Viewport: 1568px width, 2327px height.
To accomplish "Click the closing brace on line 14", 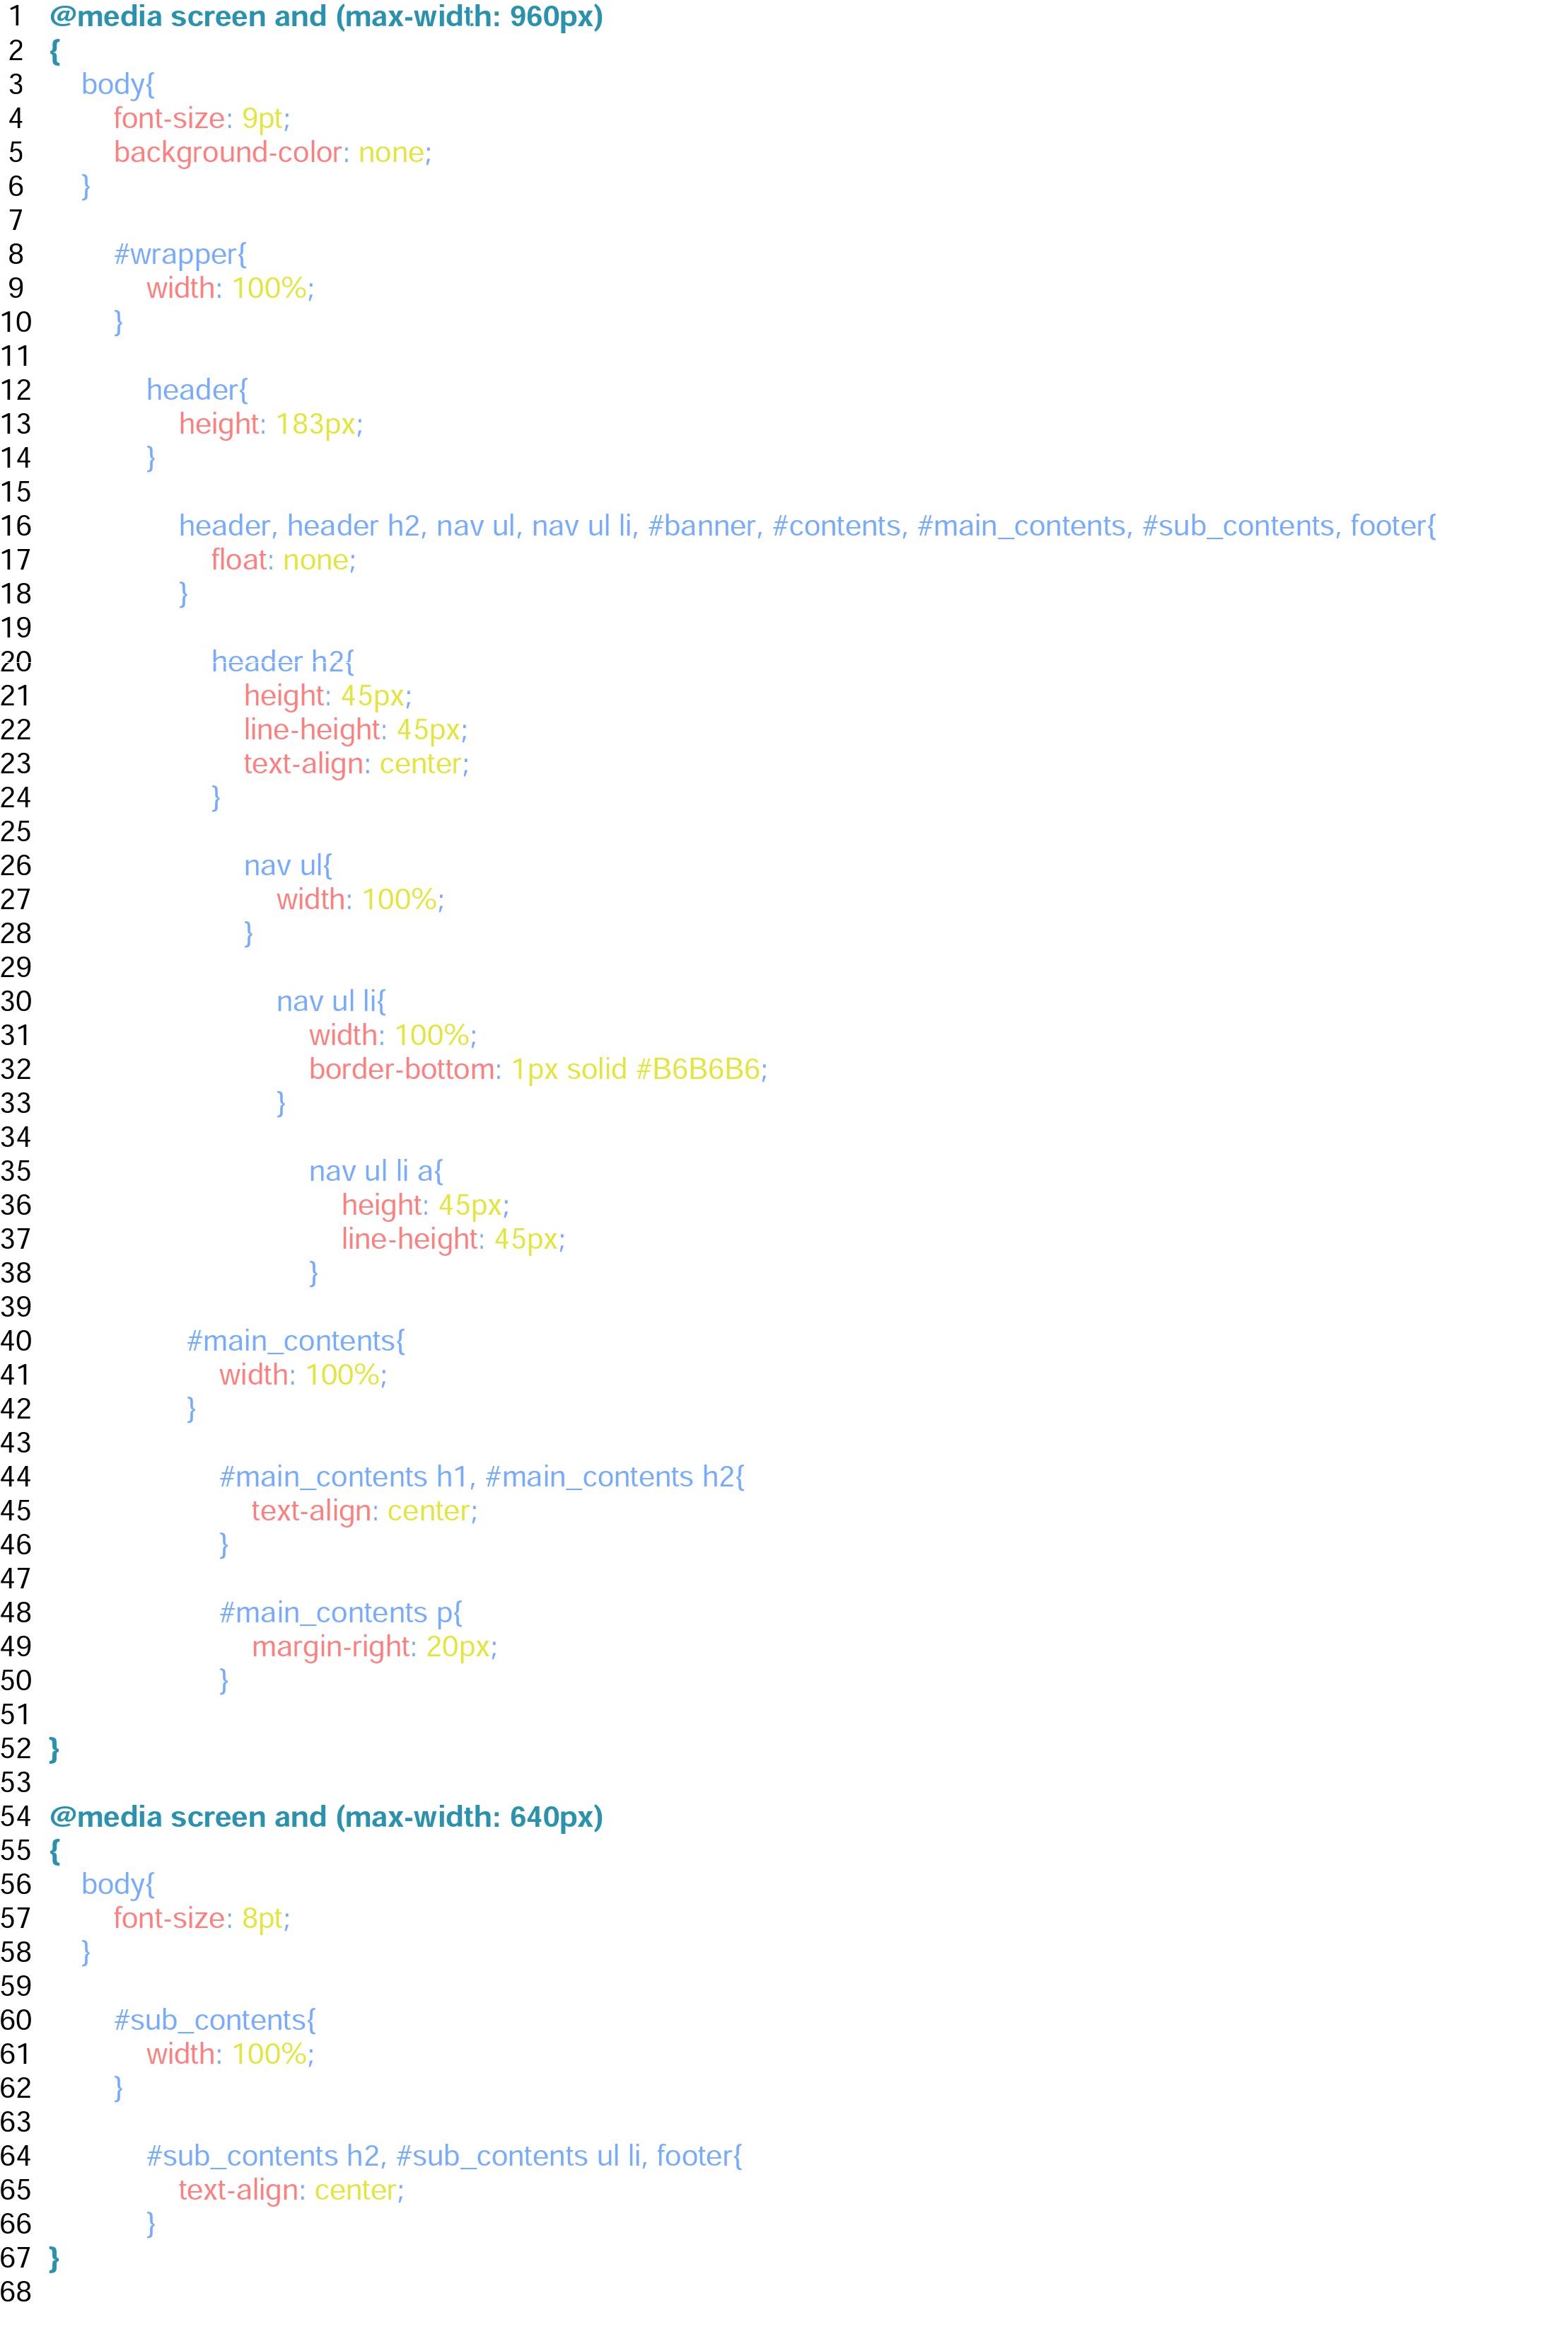I will 151,458.
